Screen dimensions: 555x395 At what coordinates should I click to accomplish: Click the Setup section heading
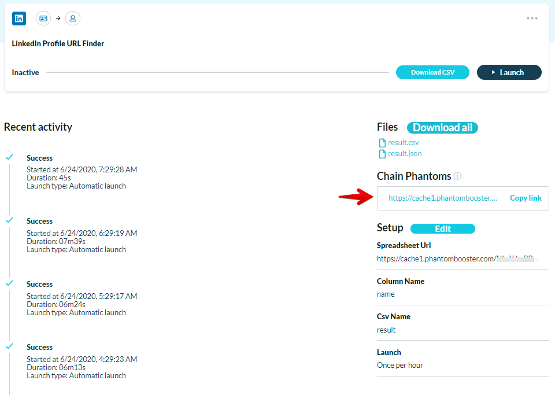pos(390,228)
